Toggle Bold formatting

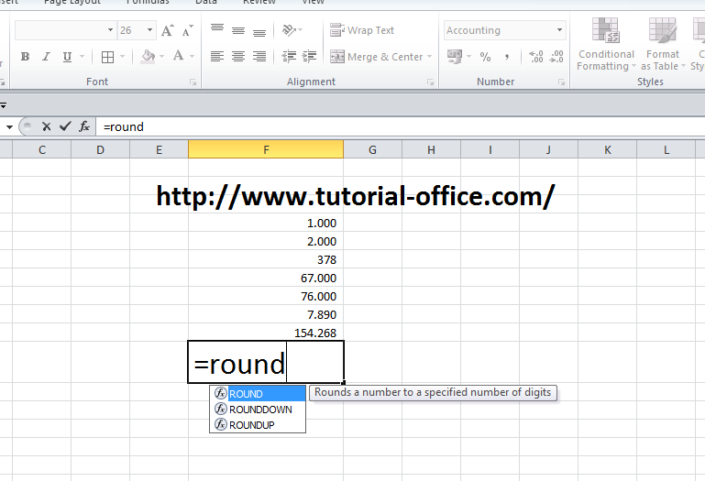[25, 57]
